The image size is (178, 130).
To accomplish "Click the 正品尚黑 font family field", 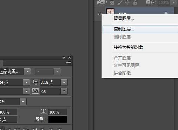I will (12, 71).
